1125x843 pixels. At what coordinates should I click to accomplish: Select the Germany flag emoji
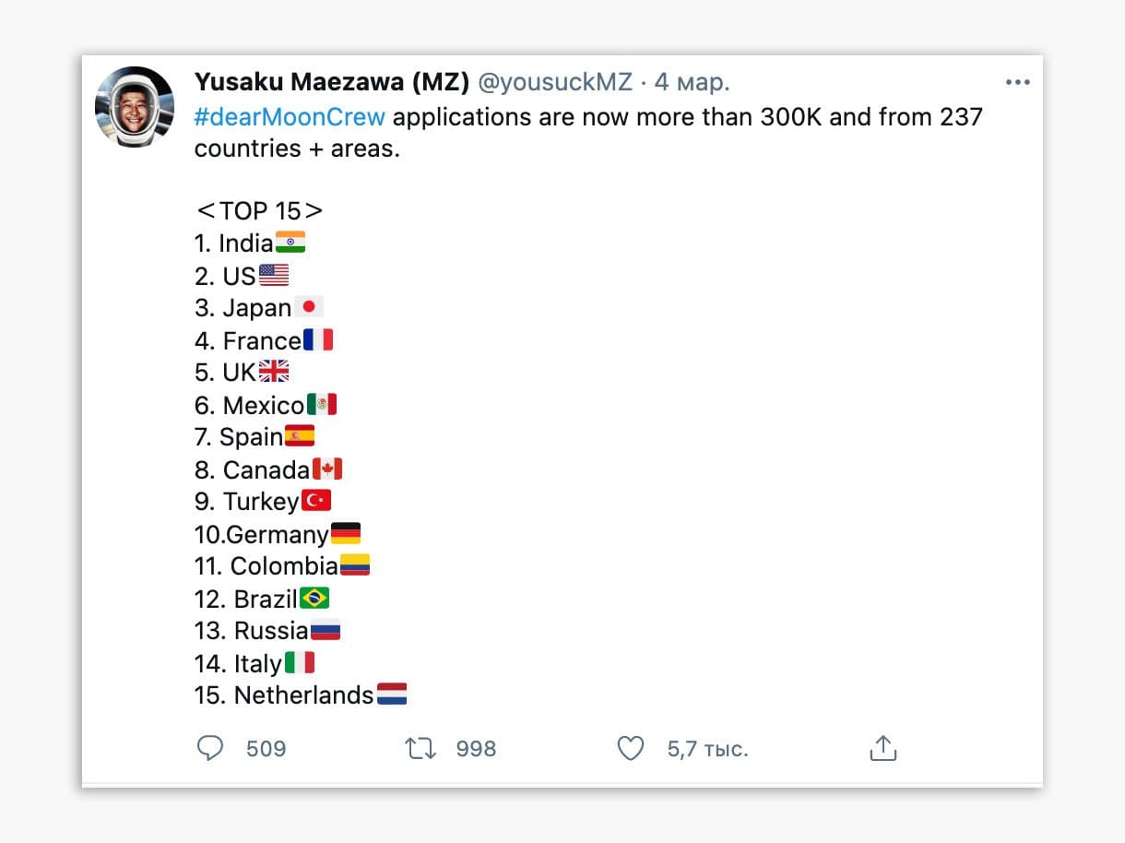tap(344, 532)
